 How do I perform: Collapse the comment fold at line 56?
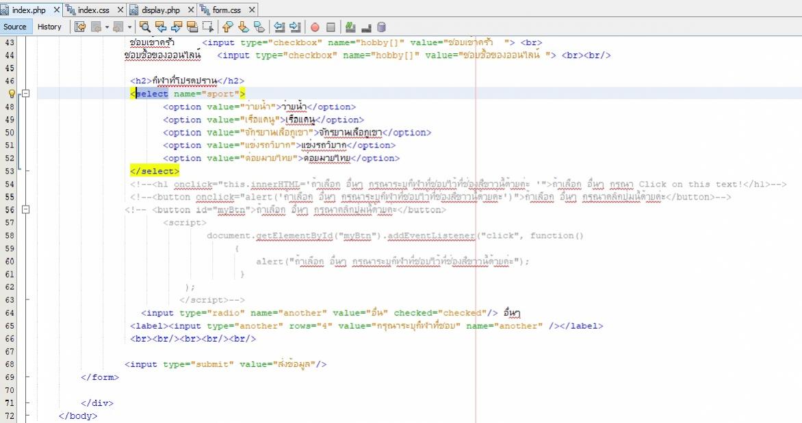point(25,210)
